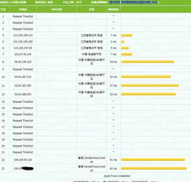Click the 节点上限: 30个 header text
191x182 pixels.
pyautogui.click(x=72, y=2)
